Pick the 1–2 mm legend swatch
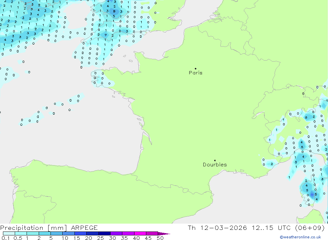 [33, 233]
